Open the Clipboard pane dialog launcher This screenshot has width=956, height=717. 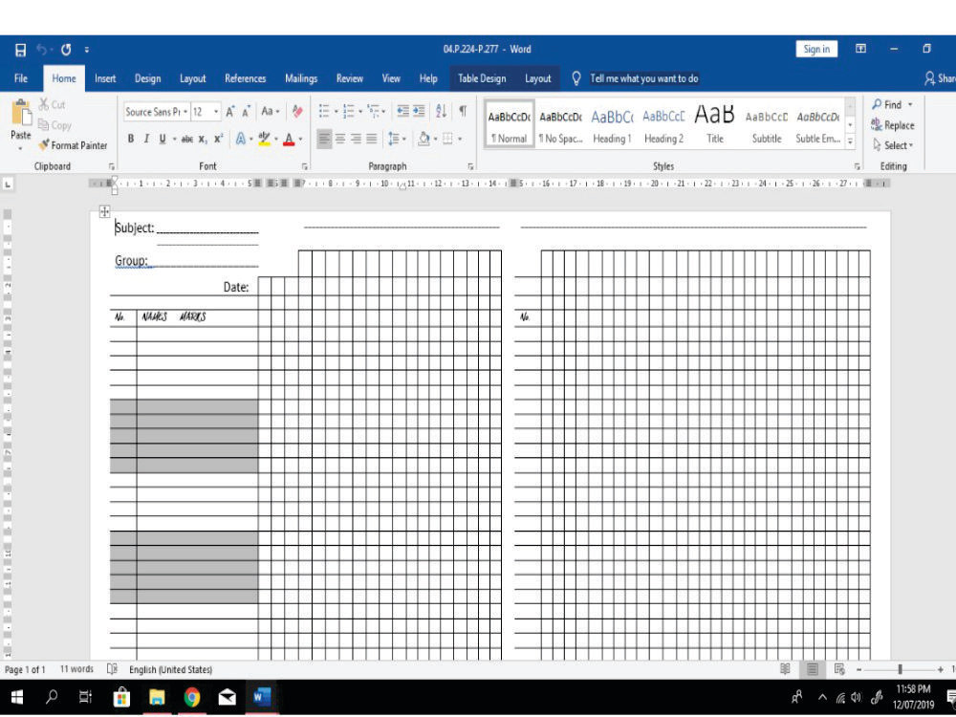click(x=112, y=165)
